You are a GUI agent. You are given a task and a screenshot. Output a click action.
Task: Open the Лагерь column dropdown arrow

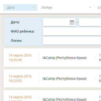[x=90, y=8]
